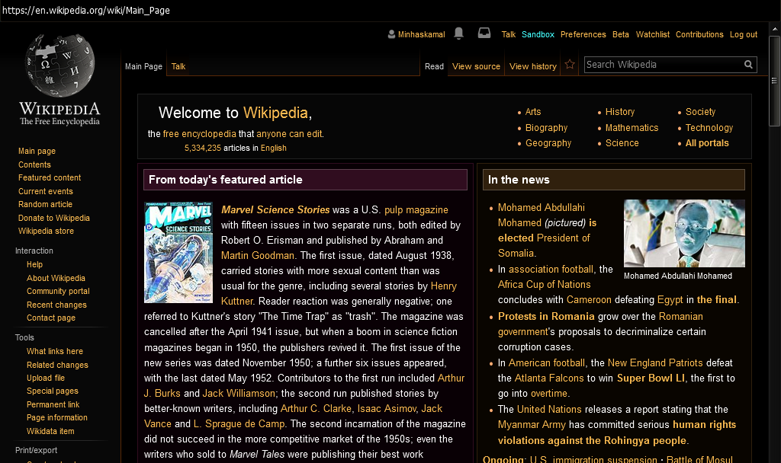Open Main page in the sidebar

point(37,152)
